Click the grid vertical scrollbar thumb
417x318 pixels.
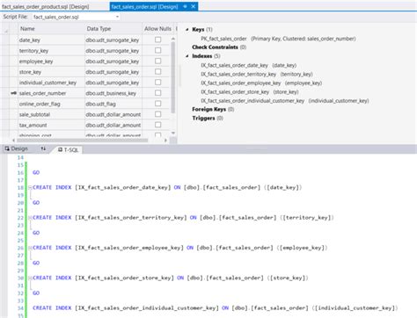173,77
